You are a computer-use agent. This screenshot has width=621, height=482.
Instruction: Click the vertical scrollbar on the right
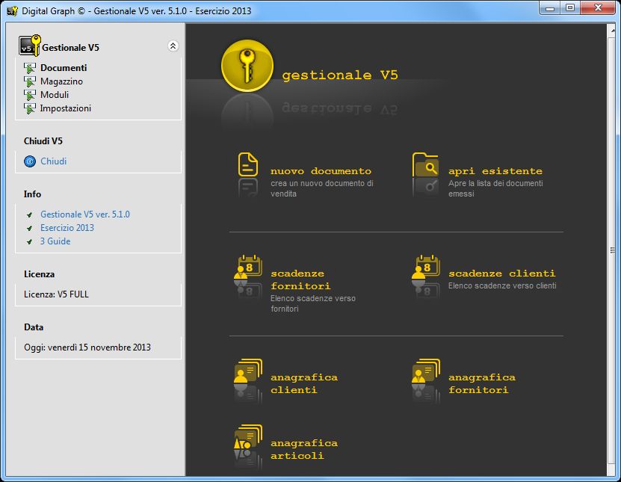pos(612,250)
